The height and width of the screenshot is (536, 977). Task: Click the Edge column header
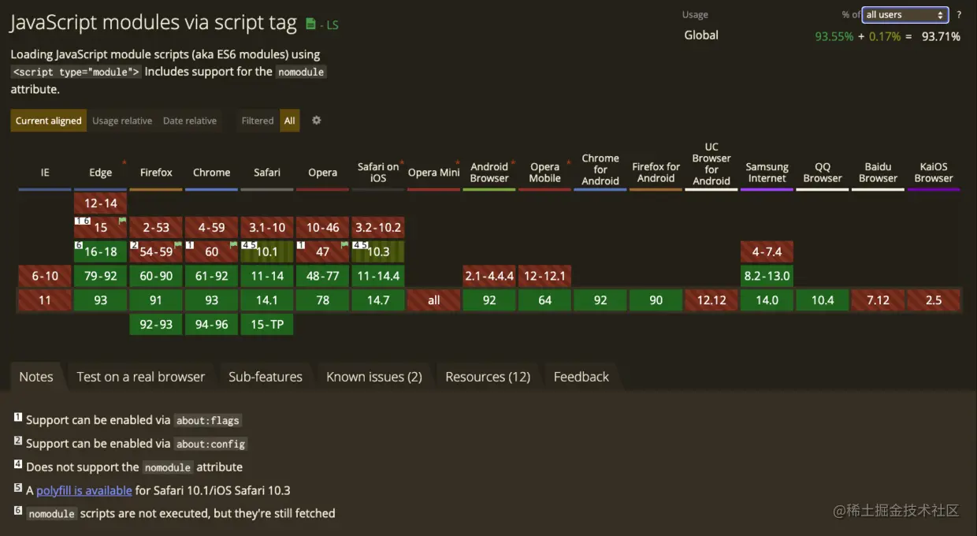pos(101,173)
